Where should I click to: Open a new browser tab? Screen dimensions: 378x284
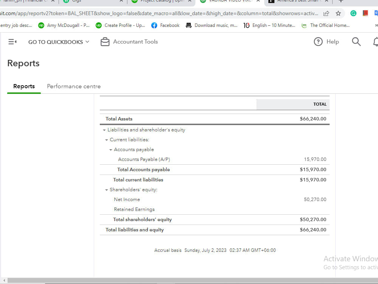(x=341, y=1)
